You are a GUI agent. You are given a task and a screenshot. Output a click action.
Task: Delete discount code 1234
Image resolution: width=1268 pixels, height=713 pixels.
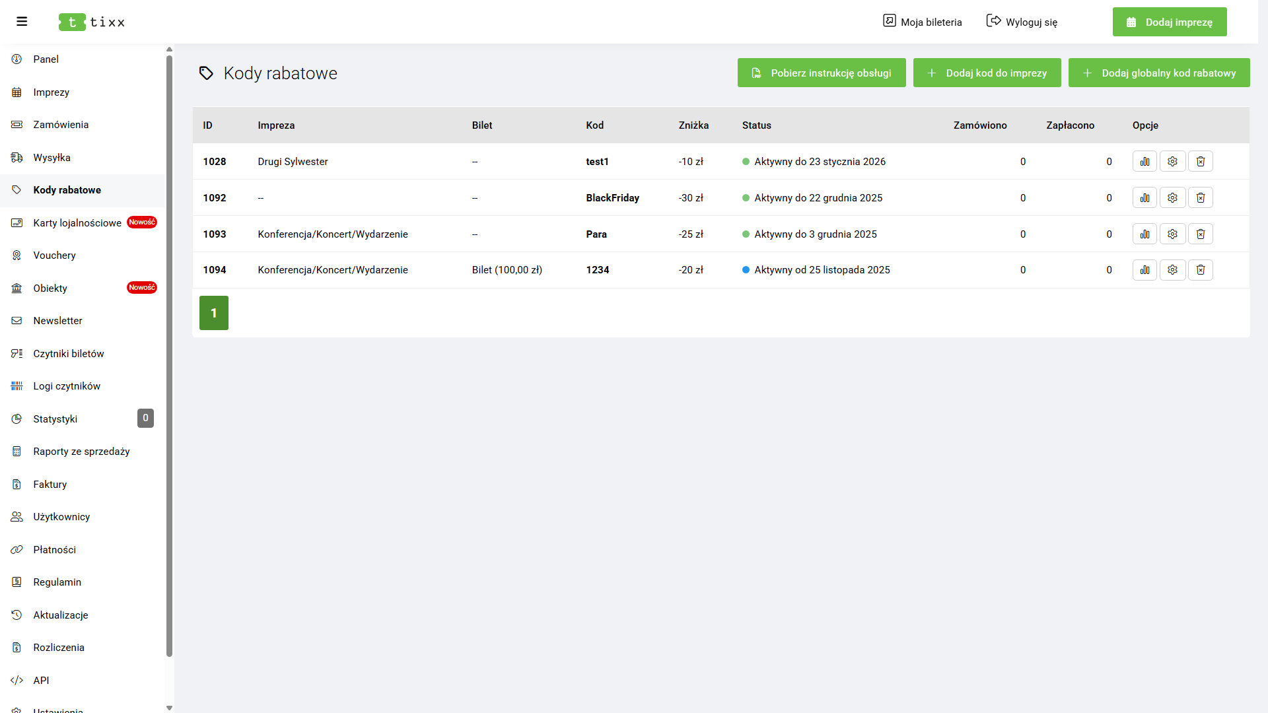point(1200,270)
